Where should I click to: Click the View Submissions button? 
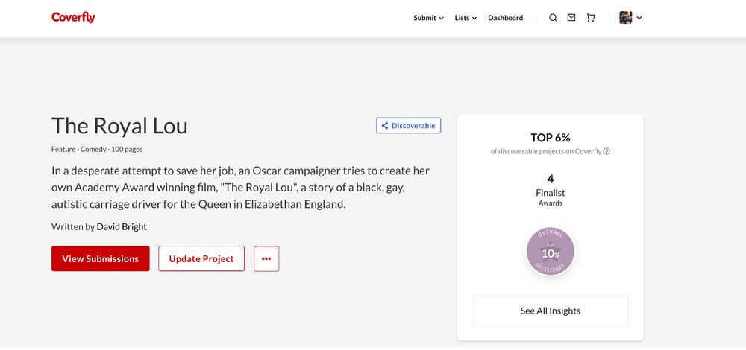(101, 259)
